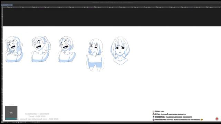
Task: Close the open document tab
Action: pyautogui.click(x=11, y=5)
